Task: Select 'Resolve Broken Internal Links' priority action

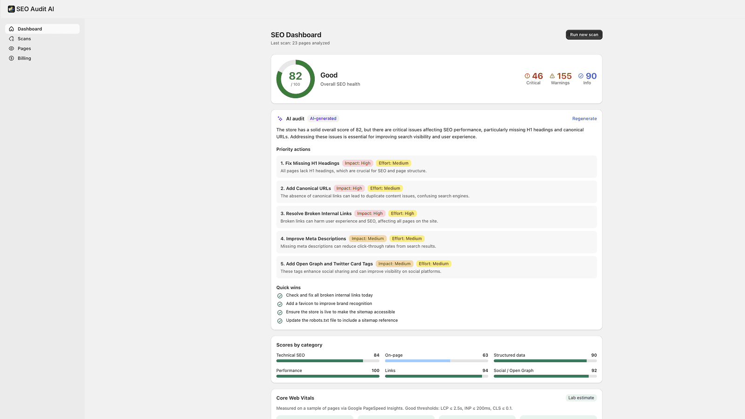Action: [436, 217]
